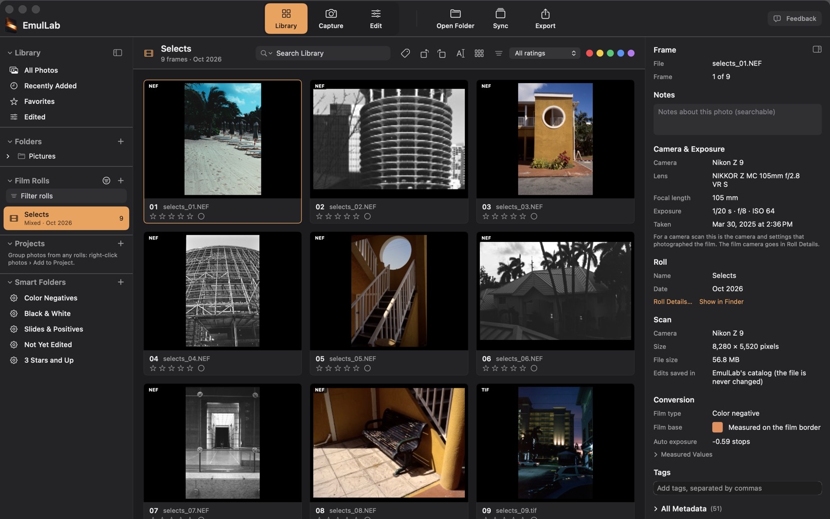Filter by yellow color label

(600, 53)
